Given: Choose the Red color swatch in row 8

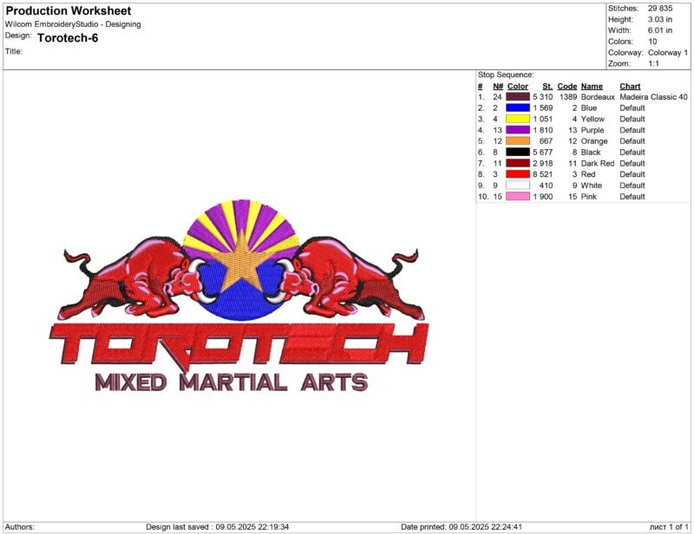Looking at the screenshot, I should point(517,174).
